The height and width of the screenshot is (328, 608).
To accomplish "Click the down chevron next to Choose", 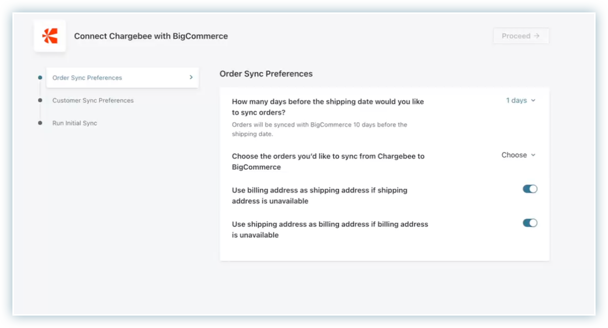I will 533,155.
